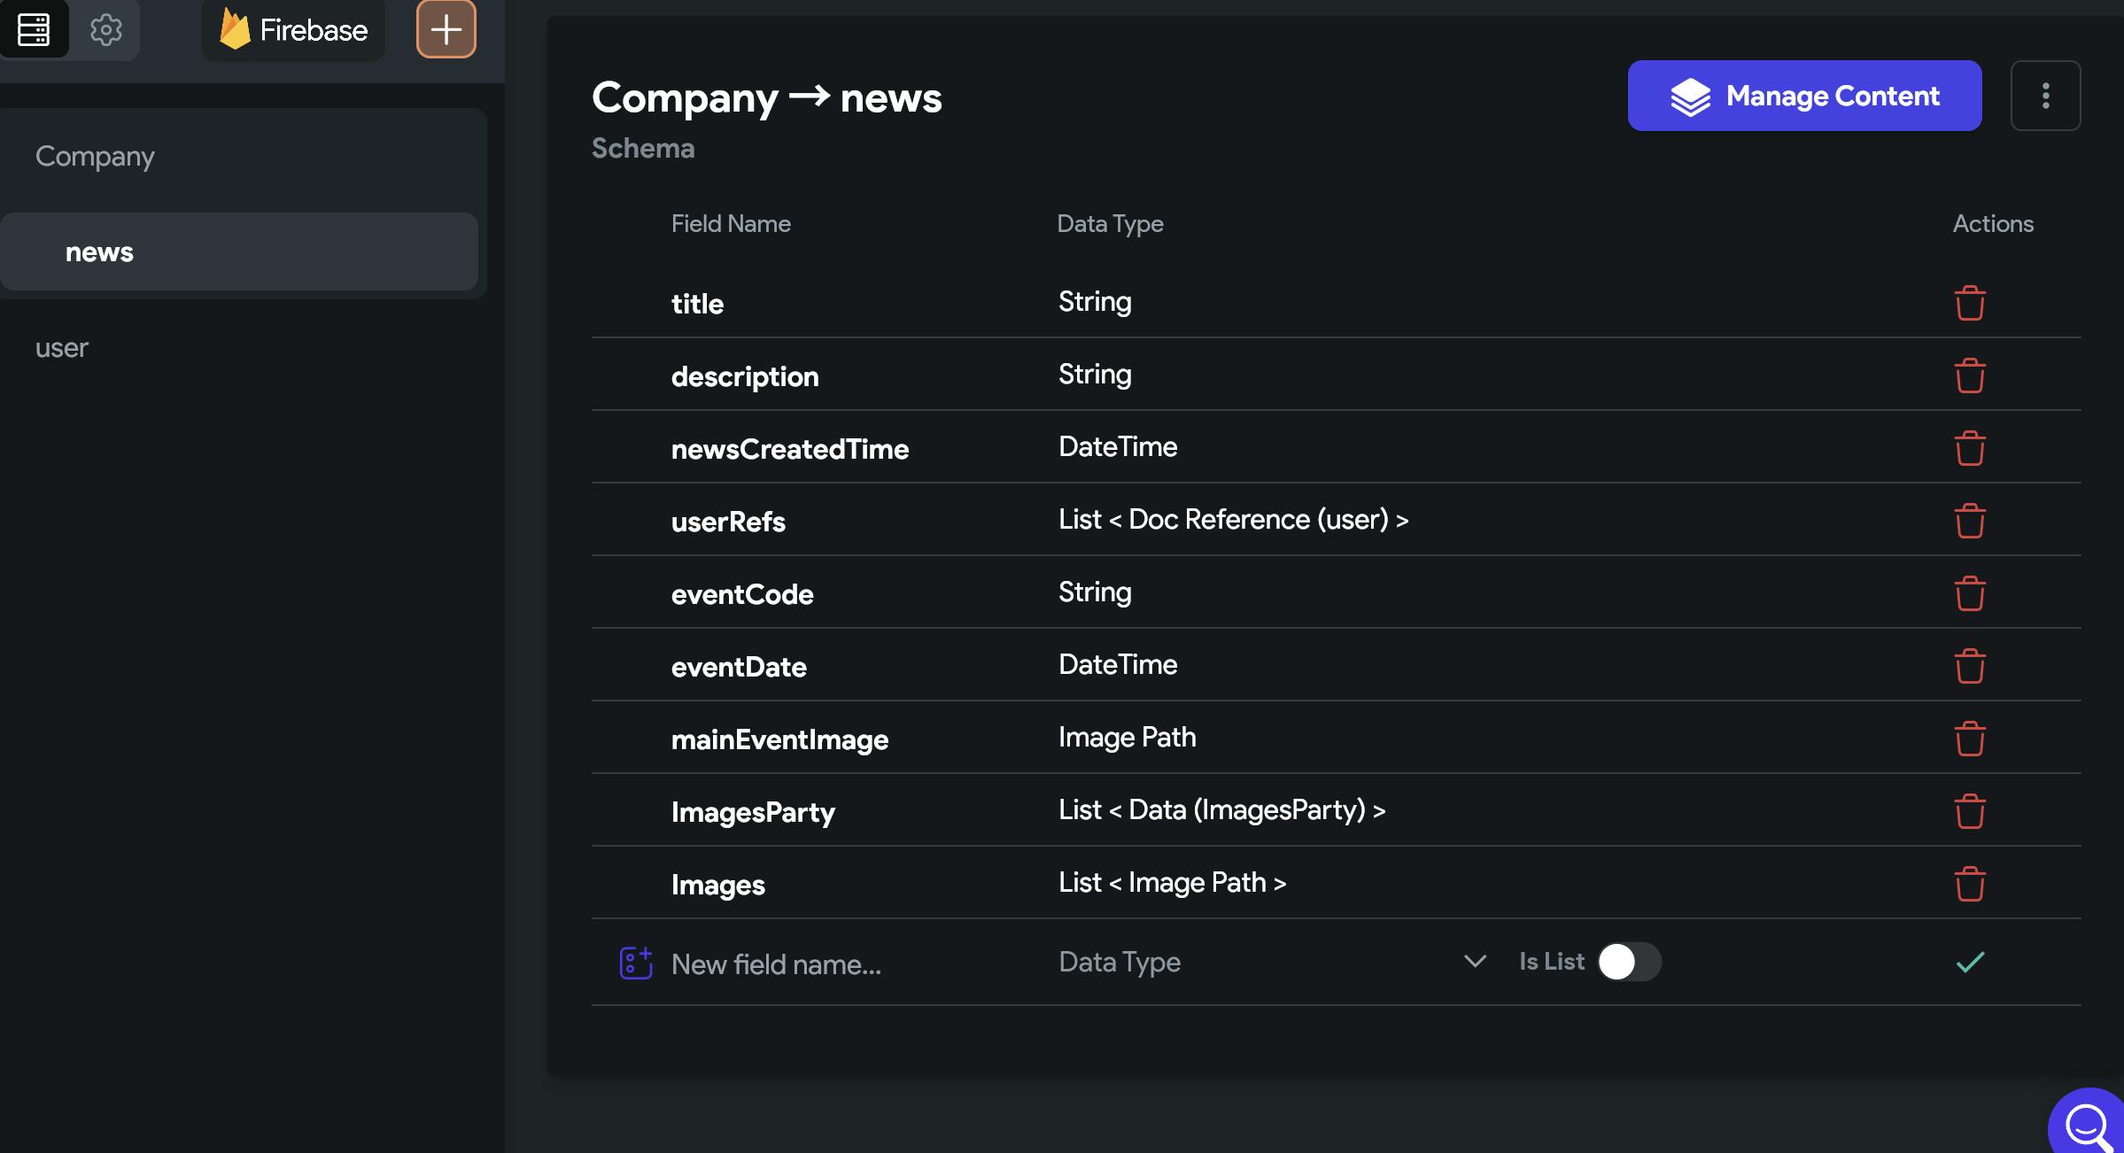Delete the title field

[1969, 303]
